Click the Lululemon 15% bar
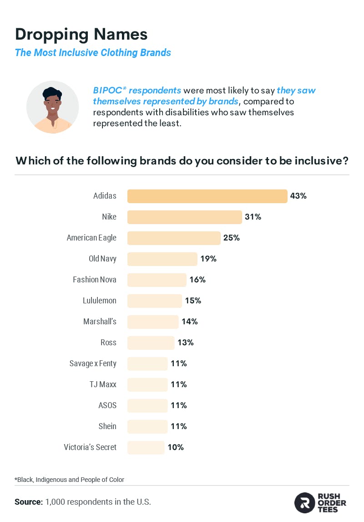 [x=155, y=301]
